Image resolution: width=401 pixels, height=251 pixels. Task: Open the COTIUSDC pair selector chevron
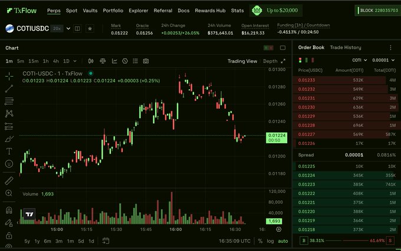click(68, 28)
